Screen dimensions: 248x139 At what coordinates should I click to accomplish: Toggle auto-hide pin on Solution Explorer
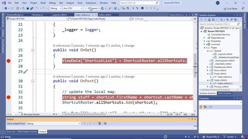coord(237,15)
